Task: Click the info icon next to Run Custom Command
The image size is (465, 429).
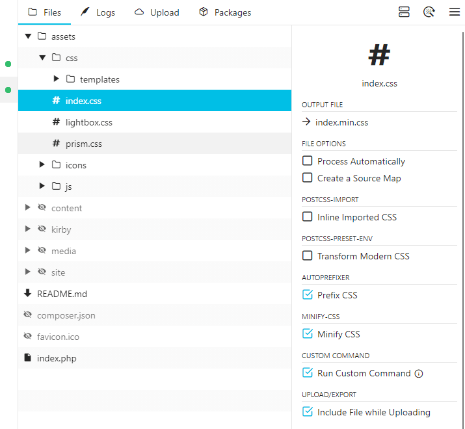Action: pyautogui.click(x=419, y=374)
